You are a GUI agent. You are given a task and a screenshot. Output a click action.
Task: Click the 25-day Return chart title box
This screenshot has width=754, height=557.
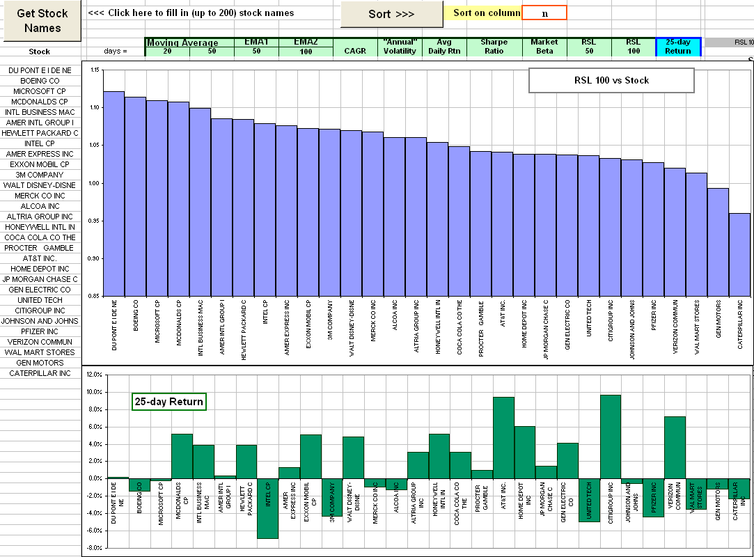coord(168,402)
